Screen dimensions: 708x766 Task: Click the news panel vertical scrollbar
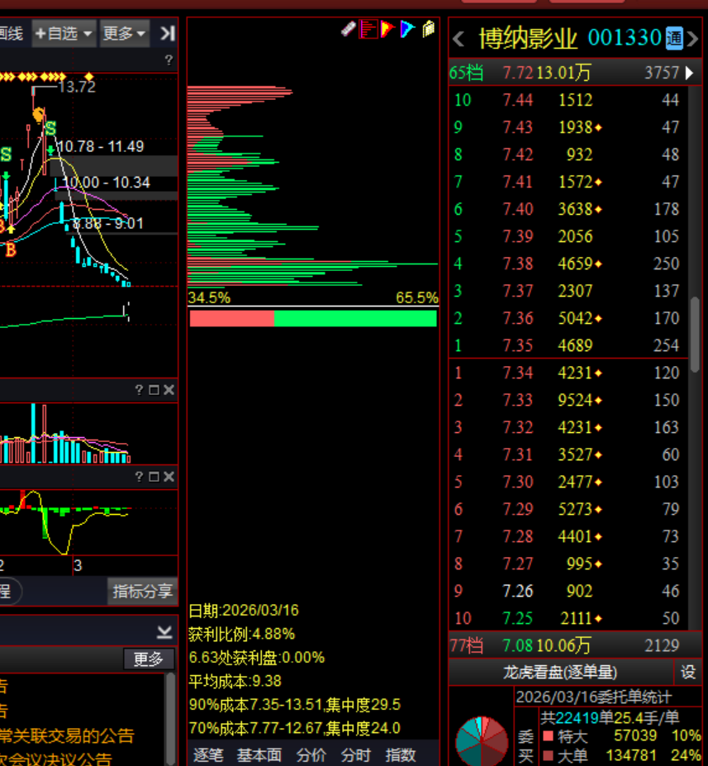click(x=170, y=718)
